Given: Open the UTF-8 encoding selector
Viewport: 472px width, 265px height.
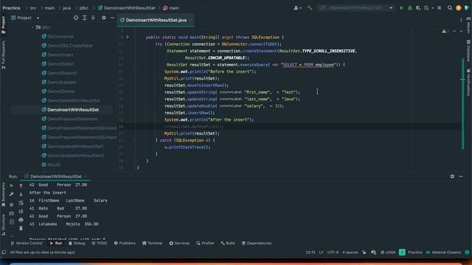Looking at the screenshot, I should [333, 252].
